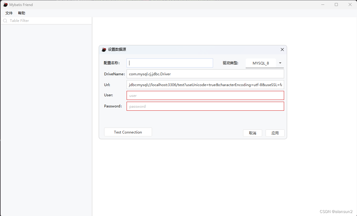This screenshot has height=216, width=357.
Task: Click the Mybatis Friend app icon in title bar
Action: (5, 4)
